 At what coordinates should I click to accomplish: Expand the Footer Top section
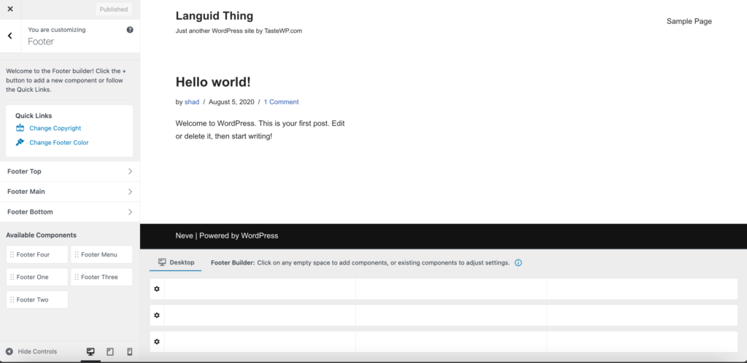tap(69, 171)
